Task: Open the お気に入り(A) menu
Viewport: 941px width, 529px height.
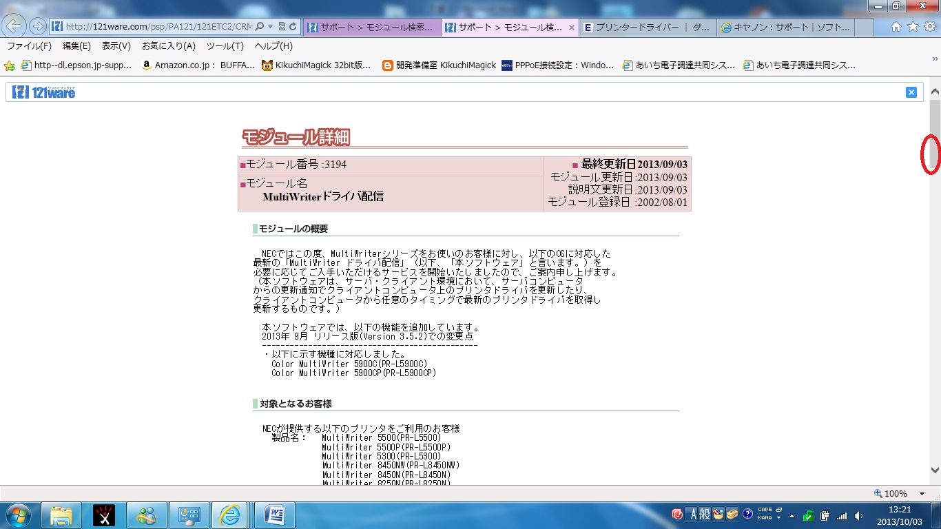Action: (x=169, y=46)
